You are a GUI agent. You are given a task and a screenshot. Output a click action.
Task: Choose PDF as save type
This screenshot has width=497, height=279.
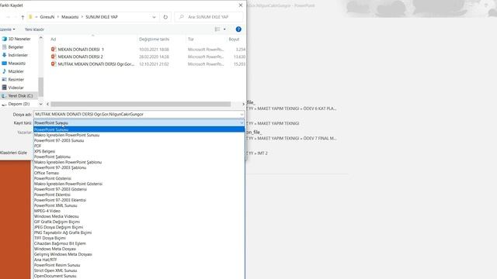coord(139,146)
